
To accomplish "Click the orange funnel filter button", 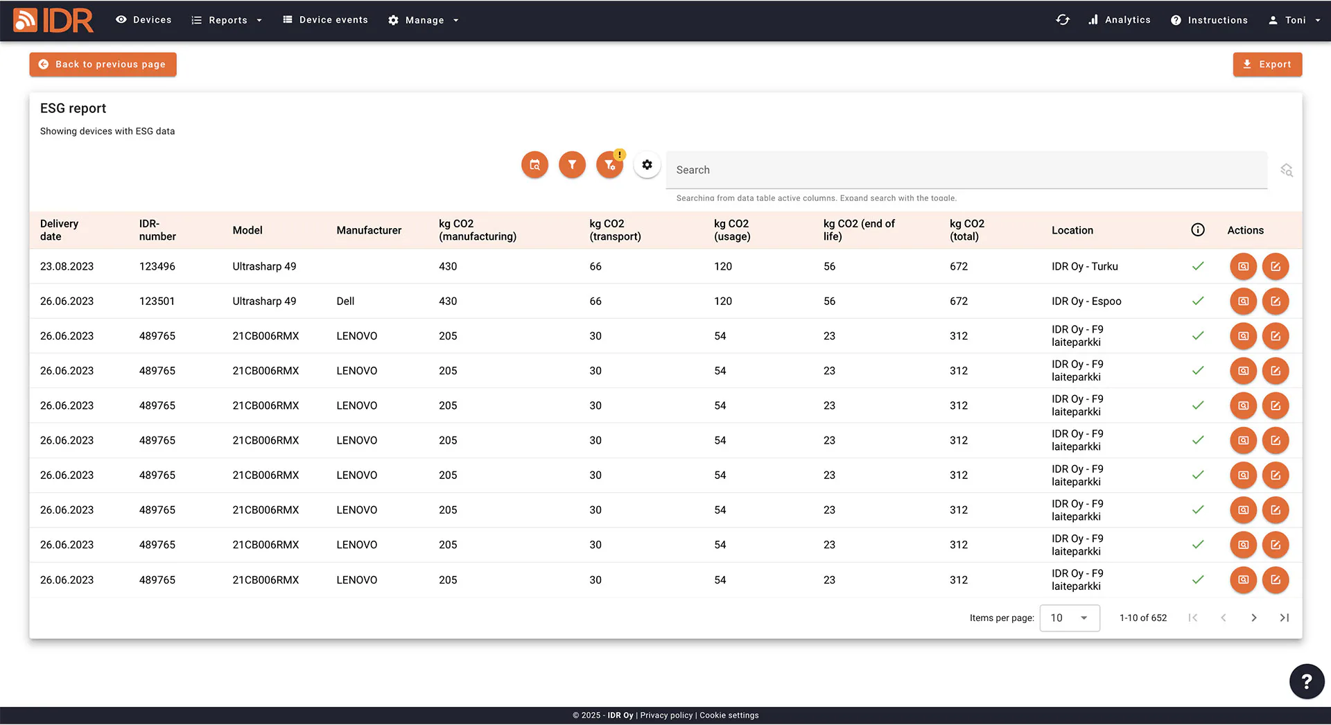I will click(572, 165).
